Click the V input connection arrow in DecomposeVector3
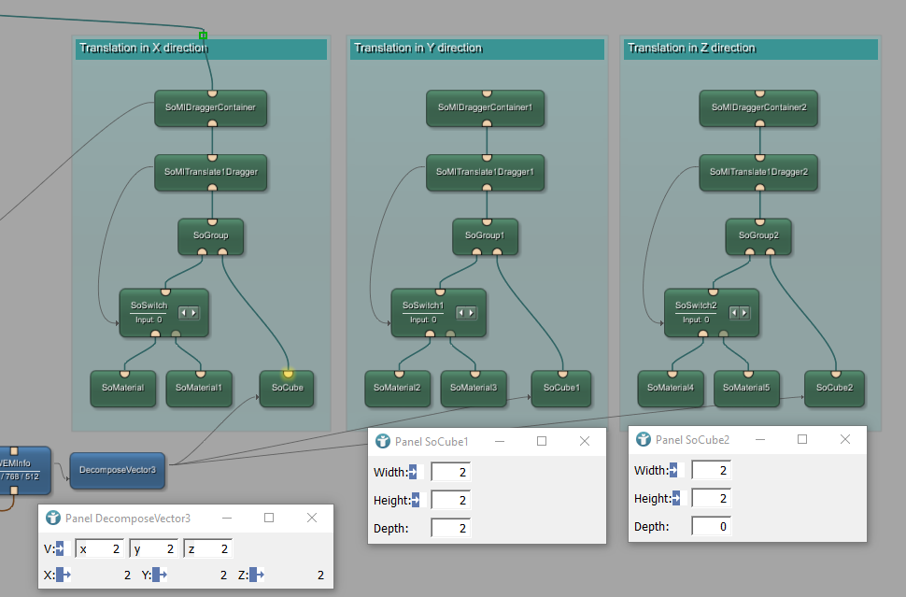The width and height of the screenshot is (906, 597). pos(61,548)
